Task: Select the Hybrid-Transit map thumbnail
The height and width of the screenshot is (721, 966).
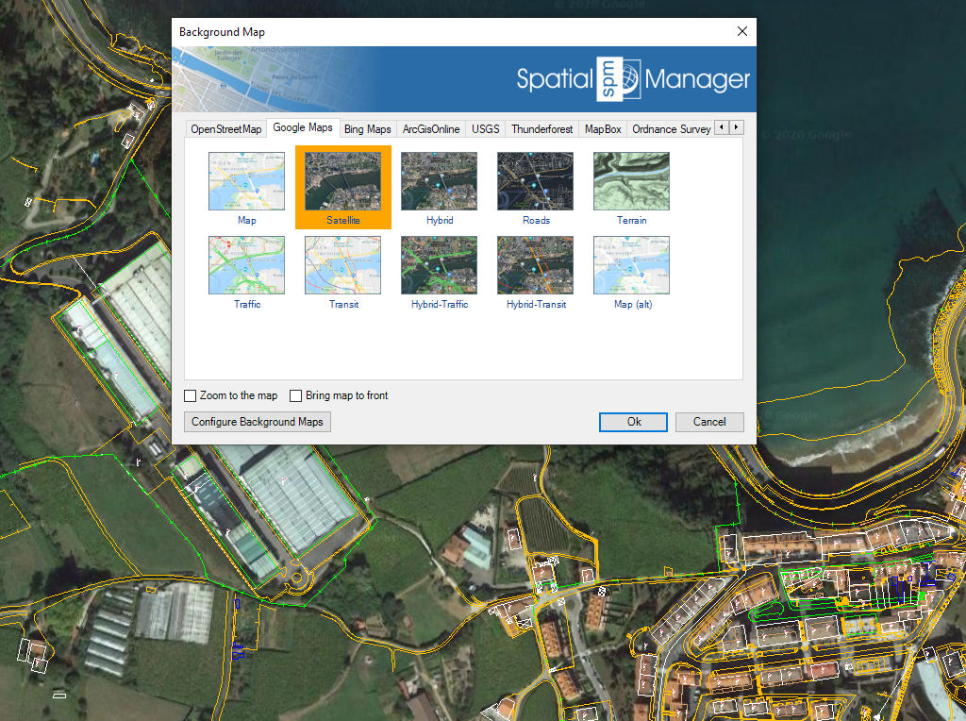Action: pyautogui.click(x=535, y=266)
